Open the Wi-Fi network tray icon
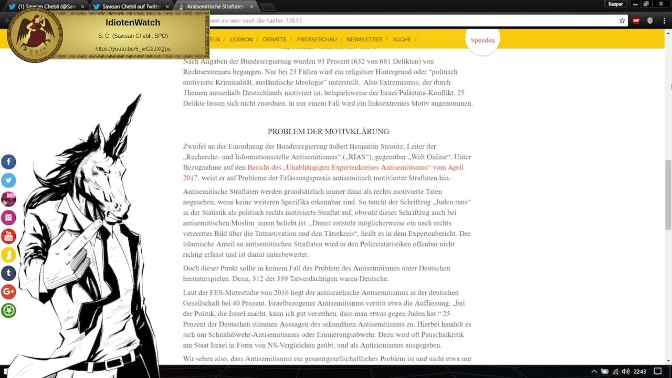672x378 pixels. [x=615, y=371]
